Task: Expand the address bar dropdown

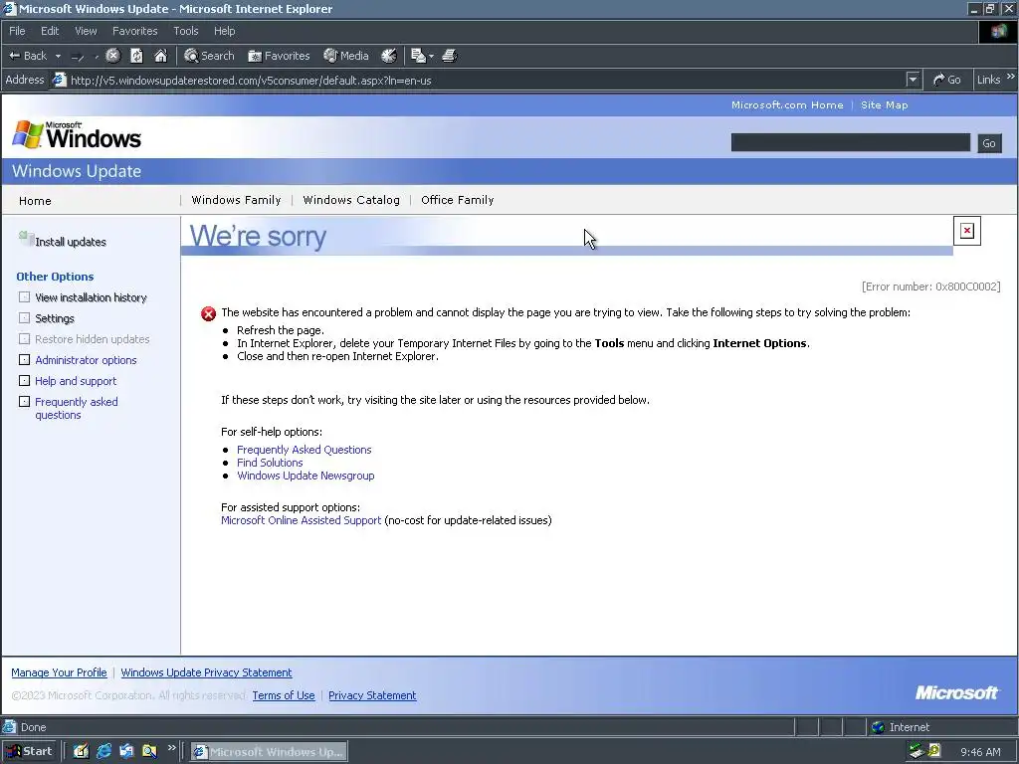Action: pyautogui.click(x=913, y=80)
